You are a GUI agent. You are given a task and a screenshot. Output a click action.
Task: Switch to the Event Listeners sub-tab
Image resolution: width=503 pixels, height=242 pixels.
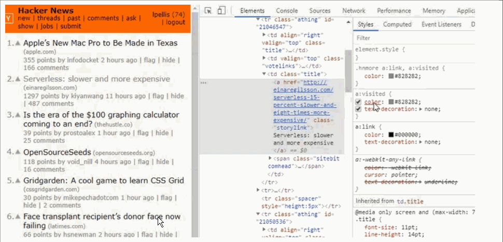tap(441, 24)
